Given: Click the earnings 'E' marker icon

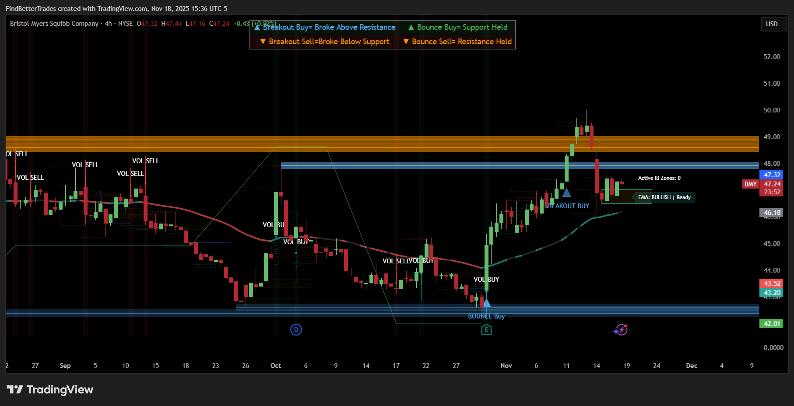Looking at the screenshot, I should click(486, 330).
